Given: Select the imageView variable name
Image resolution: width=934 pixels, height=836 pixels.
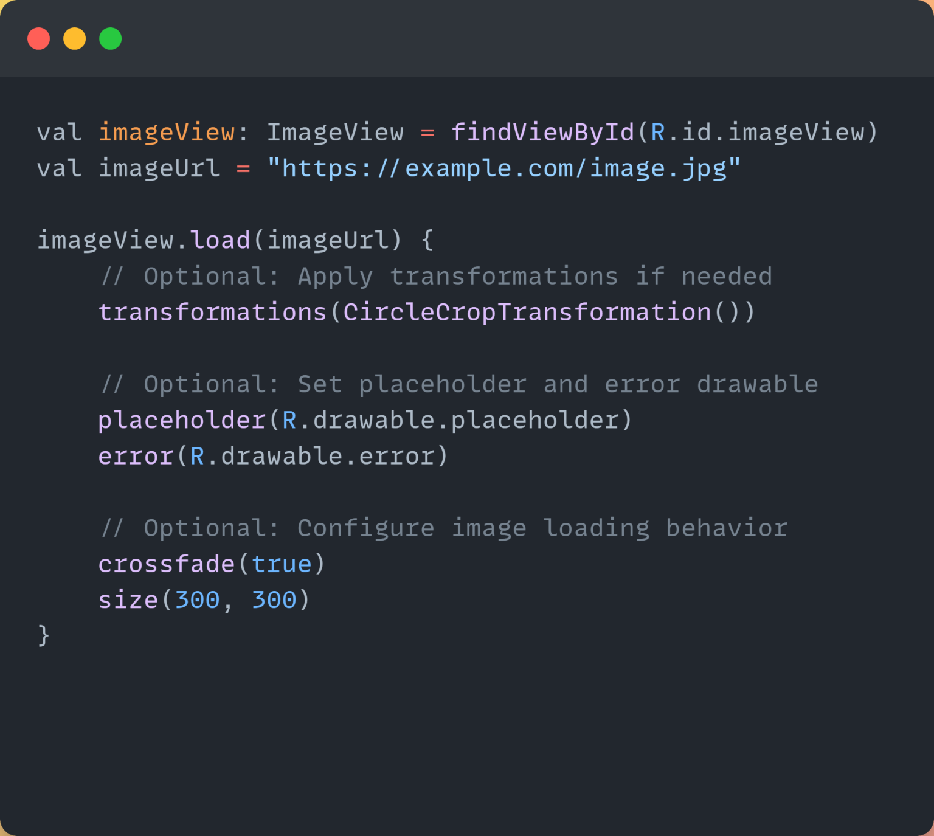Looking at the screenshot, I should [x=167, y=132].
